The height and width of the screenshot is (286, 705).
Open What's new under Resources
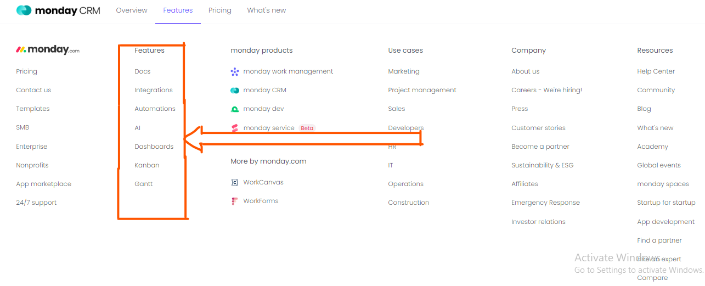655,128
